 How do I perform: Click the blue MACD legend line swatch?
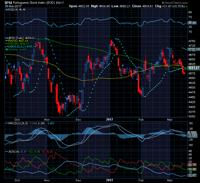(7, 123)
